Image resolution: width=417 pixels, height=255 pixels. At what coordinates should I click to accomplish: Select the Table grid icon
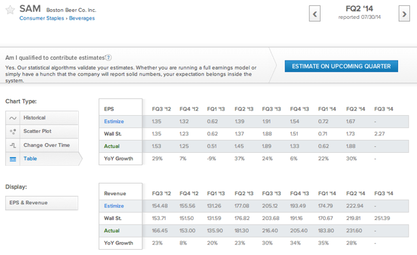(x=13, y=159)
